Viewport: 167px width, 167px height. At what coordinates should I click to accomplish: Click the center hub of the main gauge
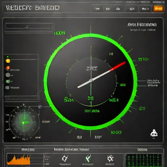(x=91, y=80)
